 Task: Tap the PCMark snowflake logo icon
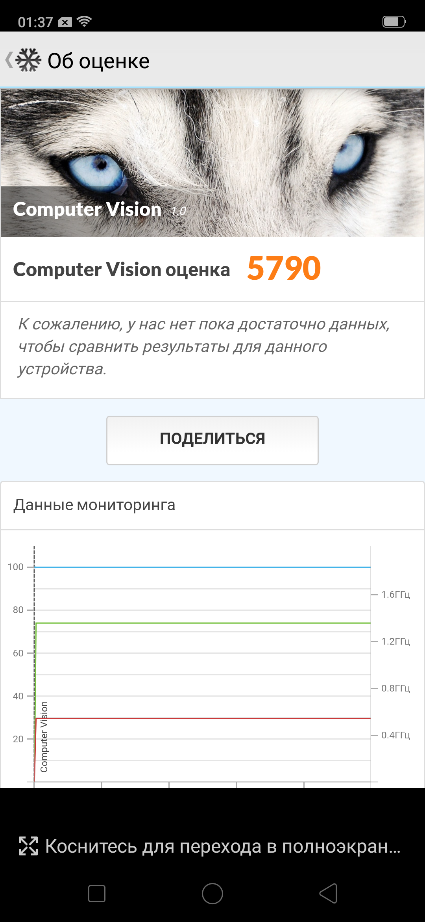coord(28,60)
